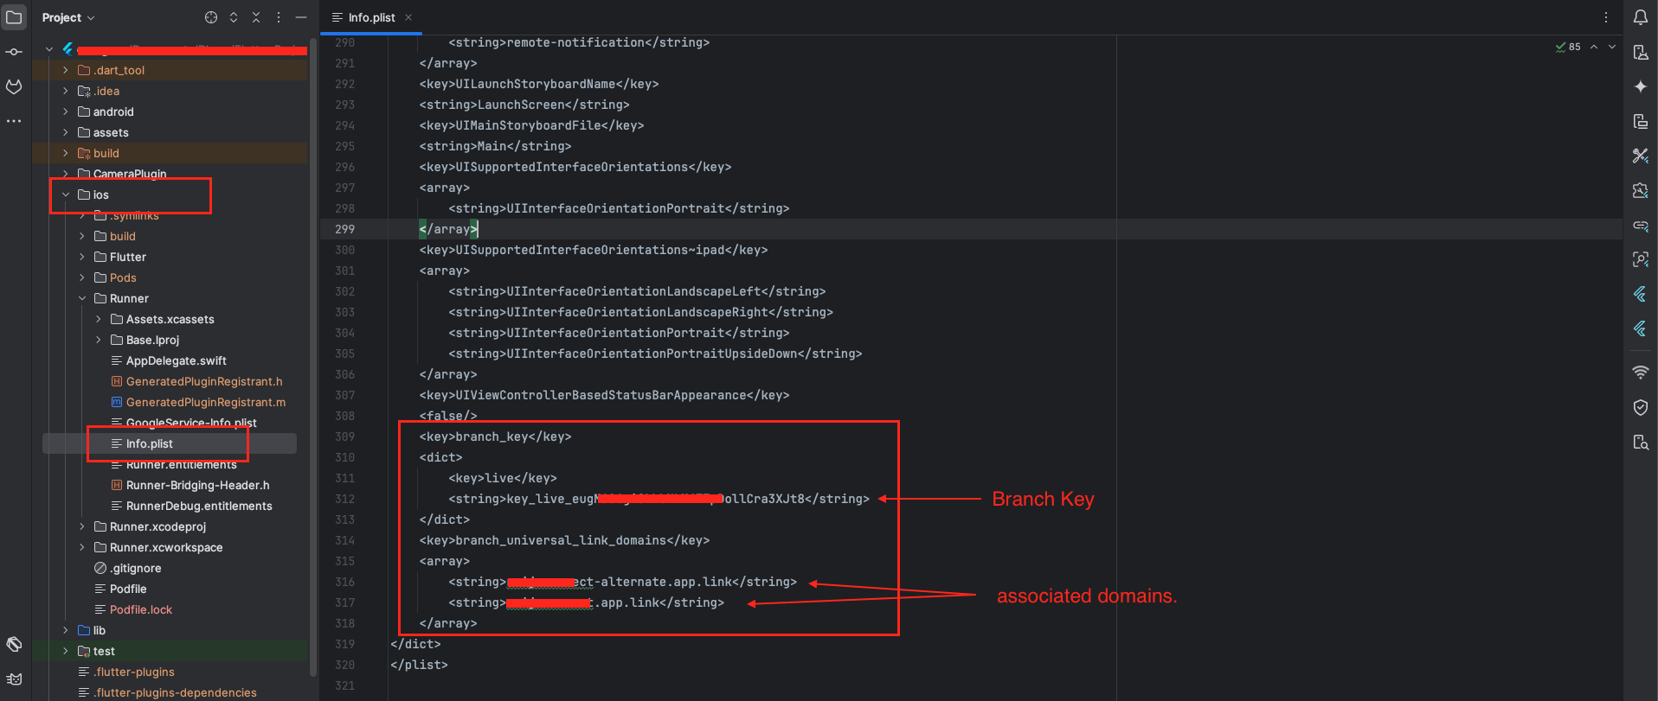
Task: Select opened file target icon in Project header
Action: pyautogui.click(x=211, y=17)
